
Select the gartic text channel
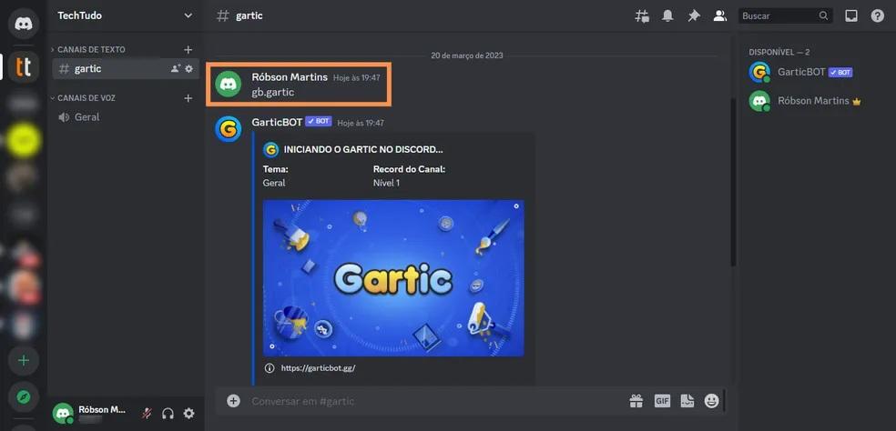126,68
